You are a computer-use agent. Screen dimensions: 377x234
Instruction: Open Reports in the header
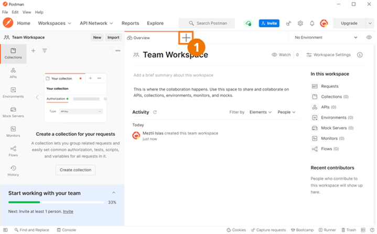click(131, 23)
